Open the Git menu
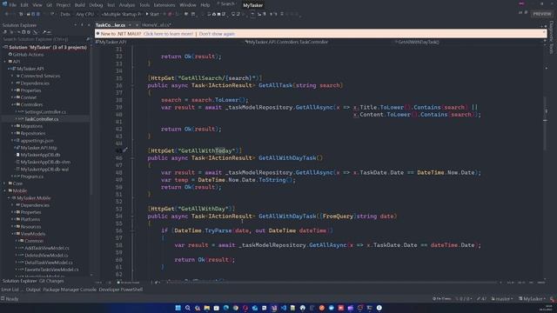557x313 pixels. 49,5
